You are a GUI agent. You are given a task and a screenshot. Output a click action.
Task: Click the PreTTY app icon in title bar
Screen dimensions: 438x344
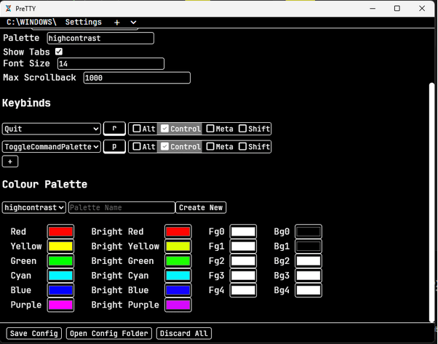click(x=8, y=8)
